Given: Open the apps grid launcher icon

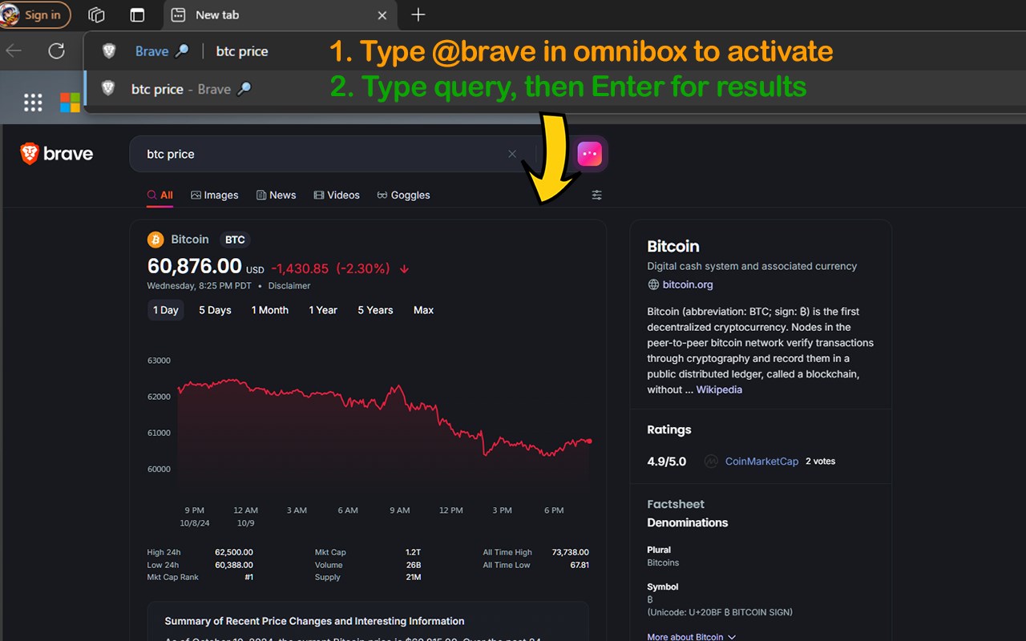Looking at the screenshot, I should [x=33, y=102].
